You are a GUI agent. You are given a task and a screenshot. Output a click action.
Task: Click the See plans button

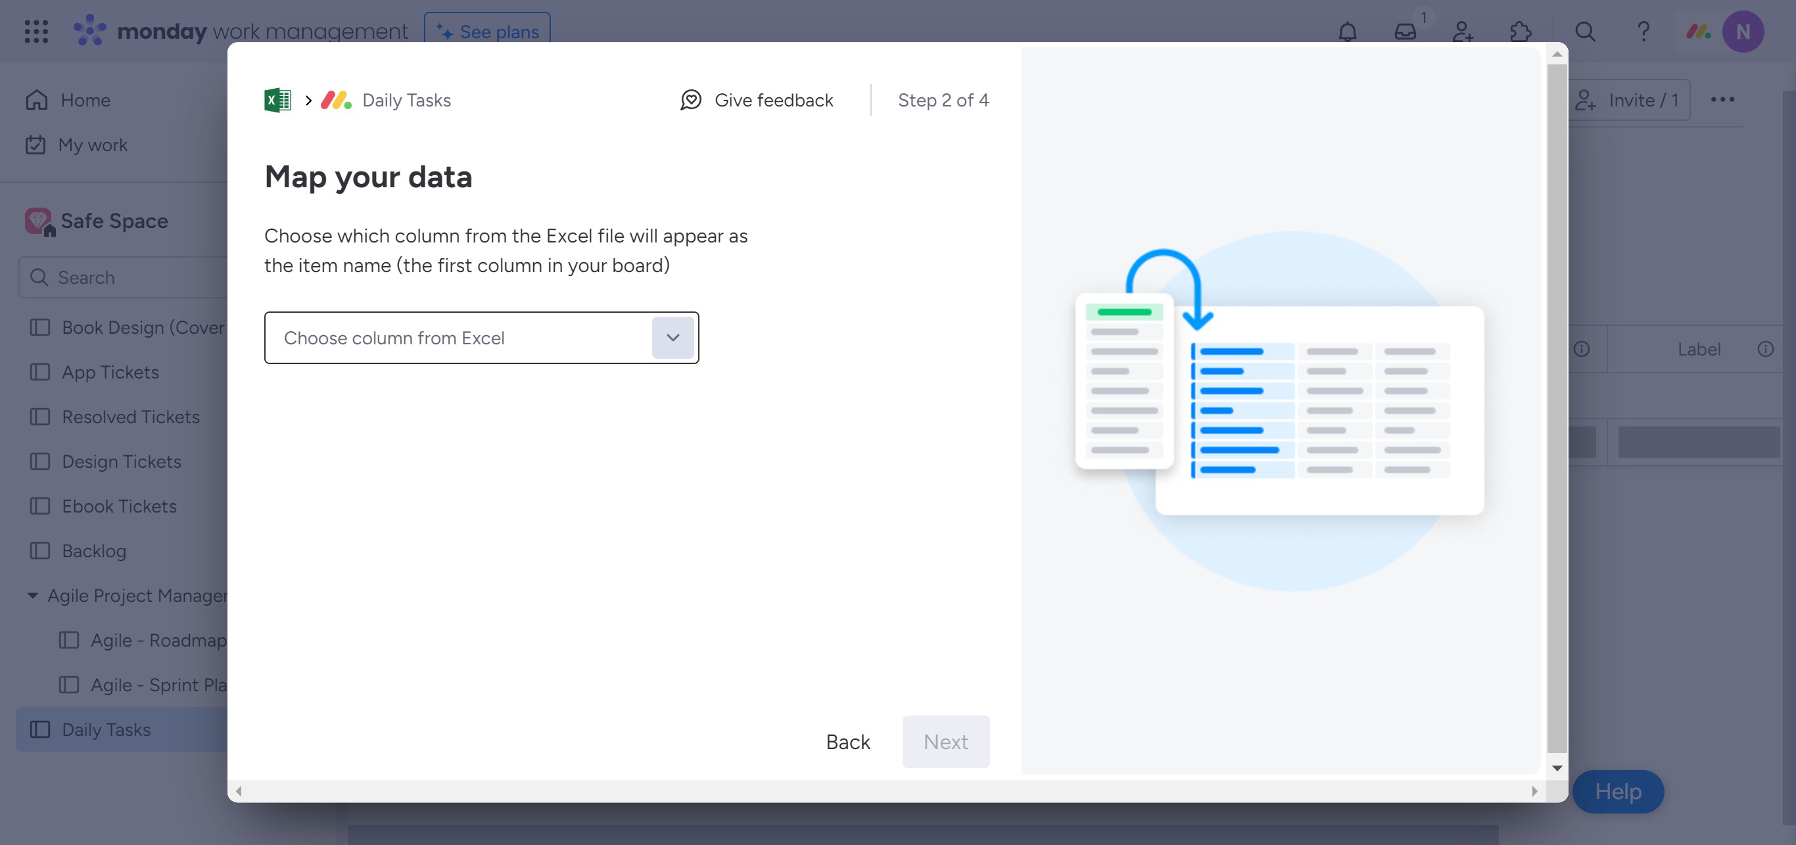click(487, 32)
